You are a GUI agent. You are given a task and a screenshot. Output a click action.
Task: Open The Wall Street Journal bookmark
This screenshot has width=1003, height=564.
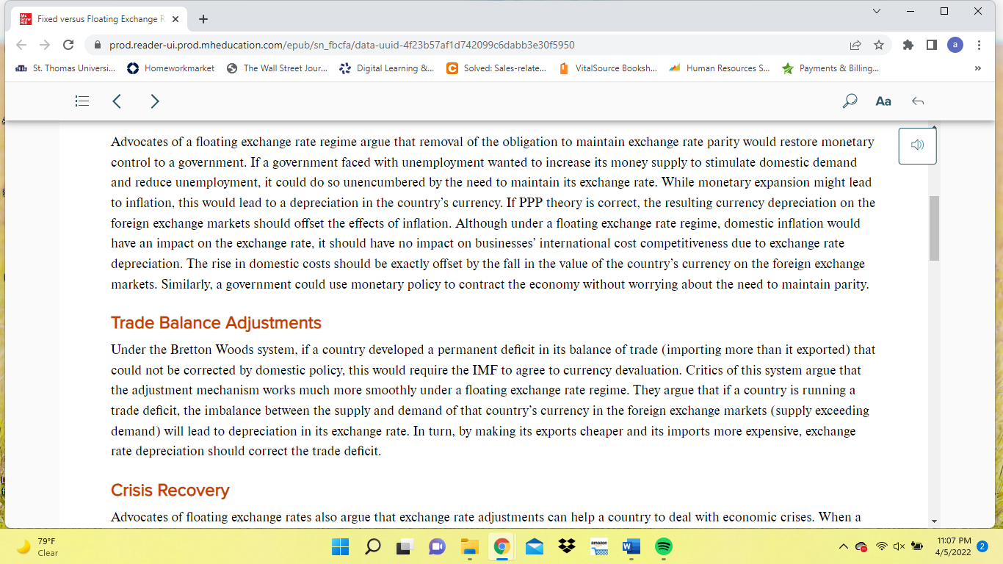pos(277,68)
